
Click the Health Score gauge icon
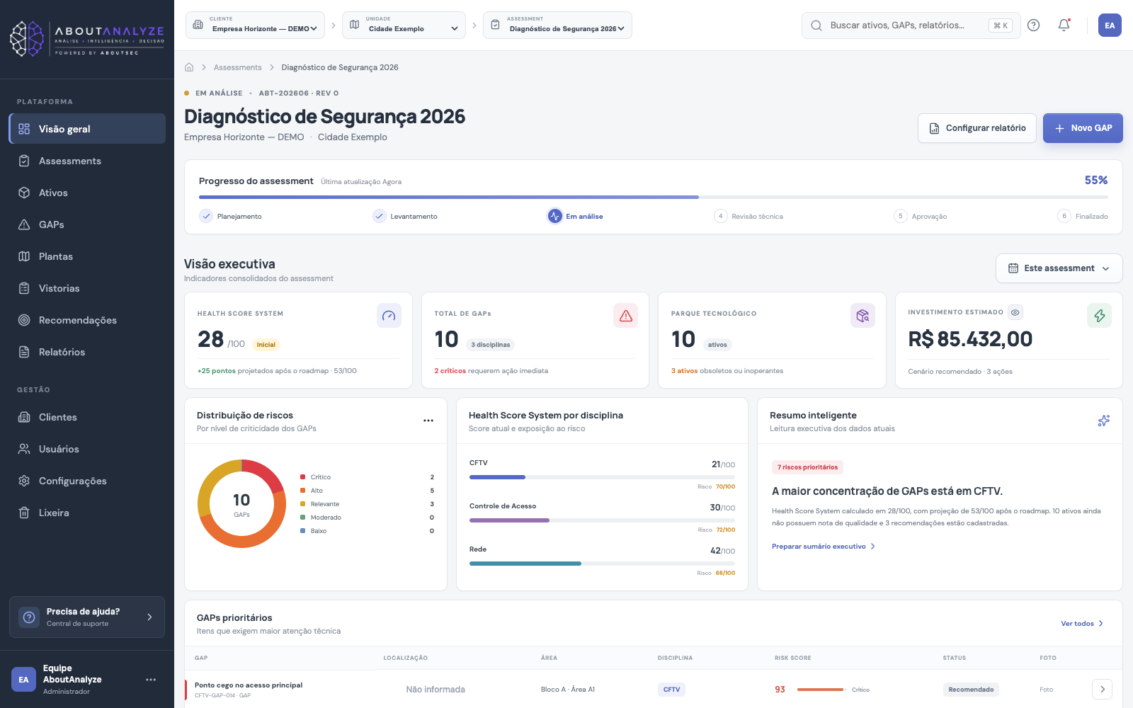(x=389, y=316)
